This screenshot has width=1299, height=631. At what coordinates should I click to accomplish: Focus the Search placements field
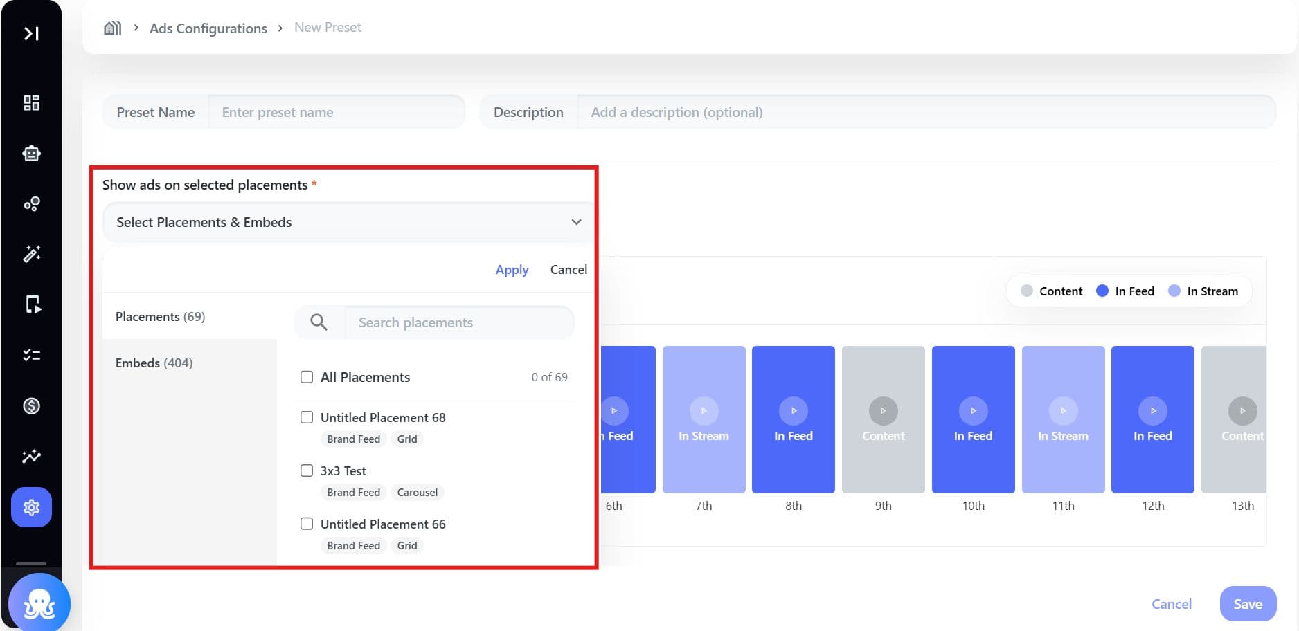460,322
